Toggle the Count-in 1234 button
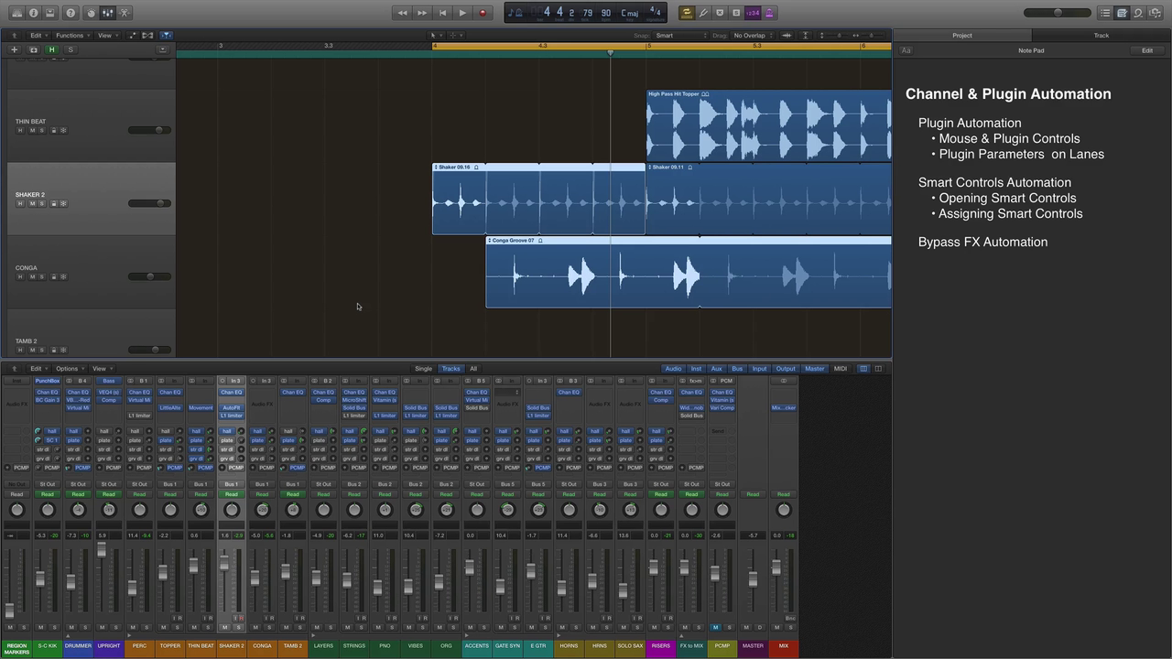Viewport: 1172px width, 659px height. click(x=753, y=13)
